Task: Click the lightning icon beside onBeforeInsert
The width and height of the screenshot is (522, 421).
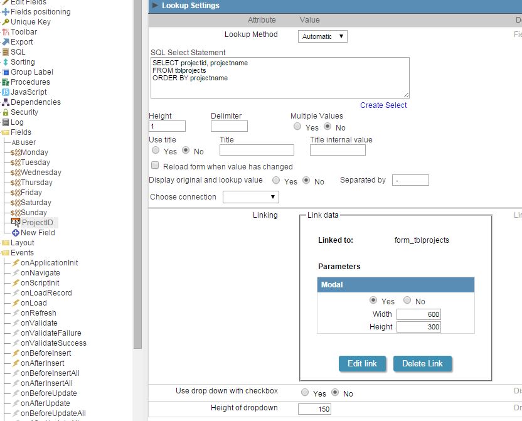Action: point(15,353)
